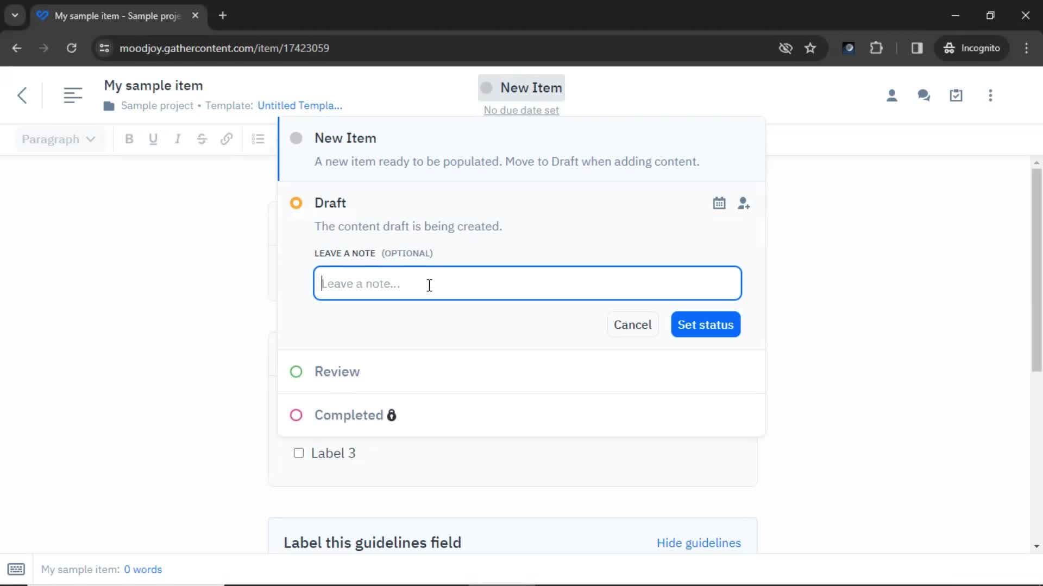Open a new browser tab
Image resolution: width=1043 pixels, height=586 pixels.
point(222,15)
